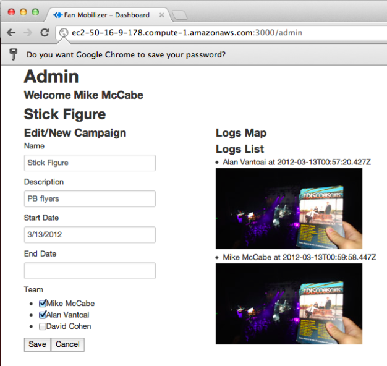387x366 pixels.
Task: Click the globe site-info icon in address bar
Action: pyautogui.click(x=64, y=33)
